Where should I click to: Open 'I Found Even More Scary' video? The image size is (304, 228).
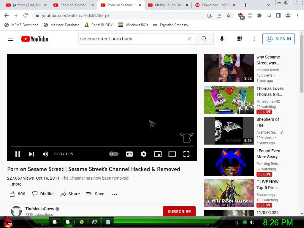[x=229, y=162]
